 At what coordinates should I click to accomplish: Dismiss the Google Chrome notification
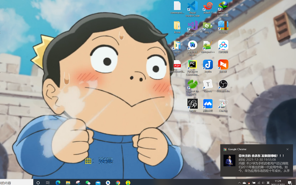click(287, 149)
